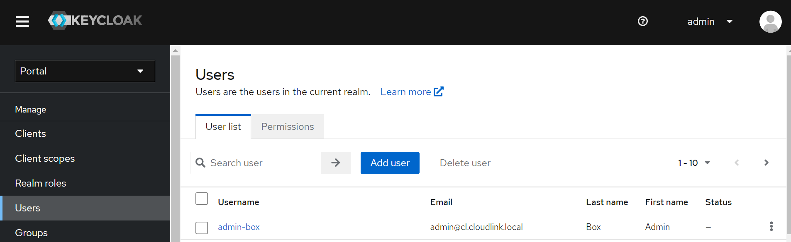Toggle the hamburger navigation menu

pyautogui.click(x=22, y=22)
